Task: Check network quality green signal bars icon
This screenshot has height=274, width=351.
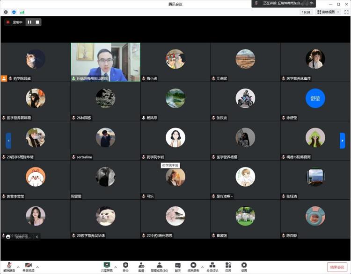Action: coord(22,12)
